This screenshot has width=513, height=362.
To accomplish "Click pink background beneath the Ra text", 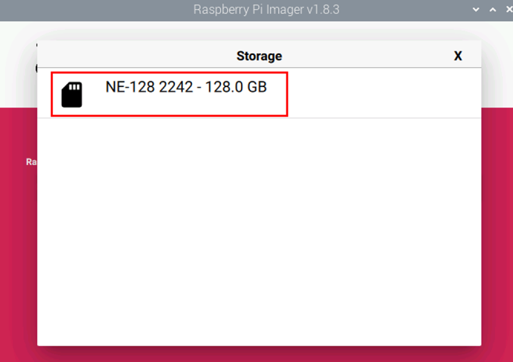I will click(18, 245).
